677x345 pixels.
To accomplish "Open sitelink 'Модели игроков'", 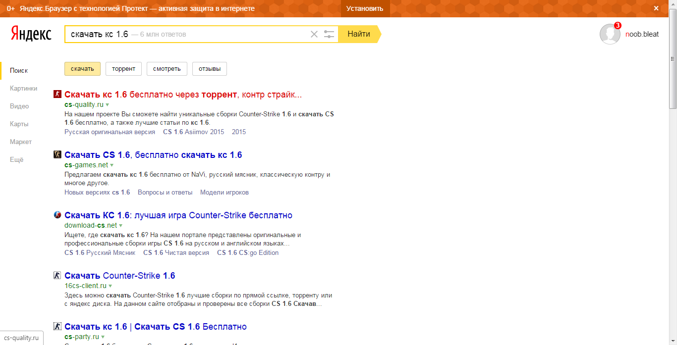I will click(x=225, y=193).
